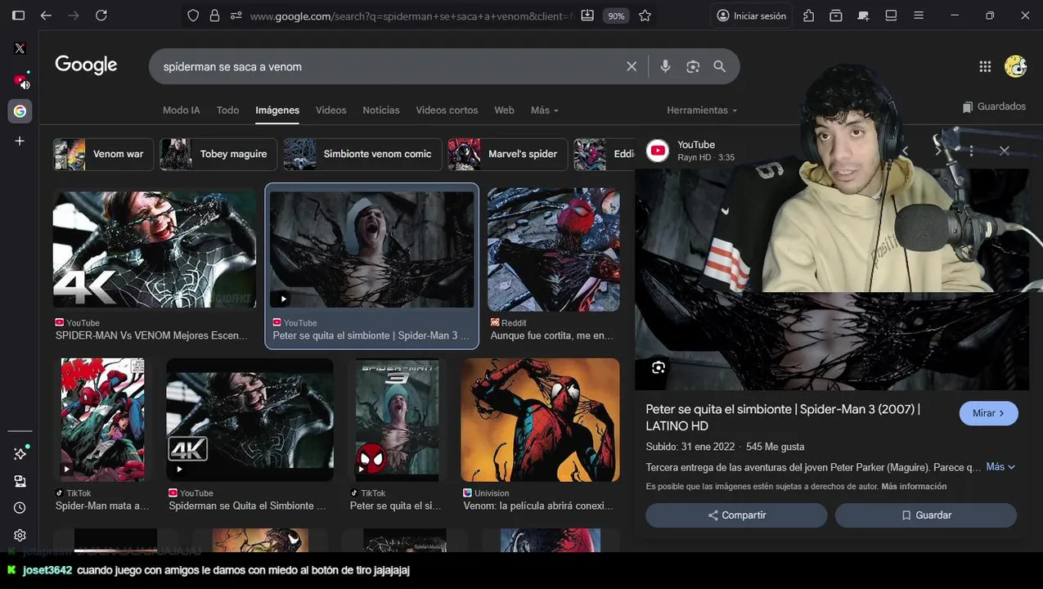Expand the Más search tabs dropdown

click(544, 110)
